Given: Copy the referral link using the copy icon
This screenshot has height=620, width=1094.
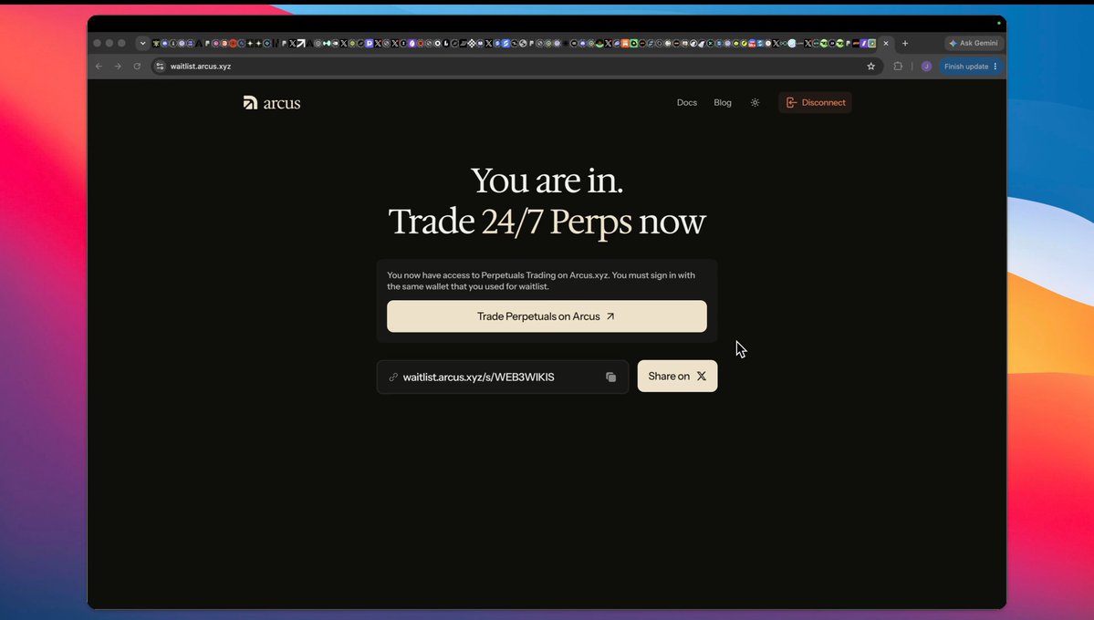Looking at the screenshot, I should click(x=610, y=377).
